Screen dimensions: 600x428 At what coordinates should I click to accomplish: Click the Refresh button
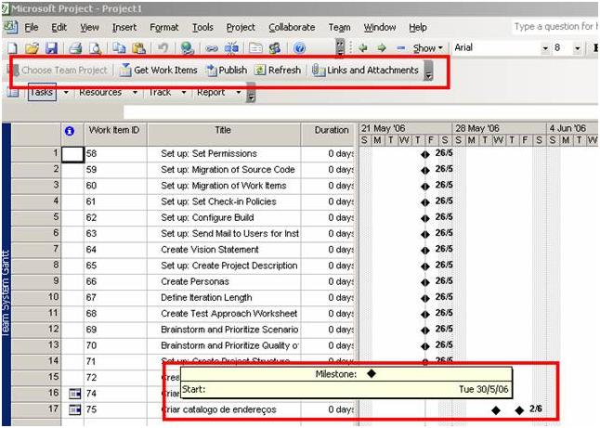[x=277, y=71]
